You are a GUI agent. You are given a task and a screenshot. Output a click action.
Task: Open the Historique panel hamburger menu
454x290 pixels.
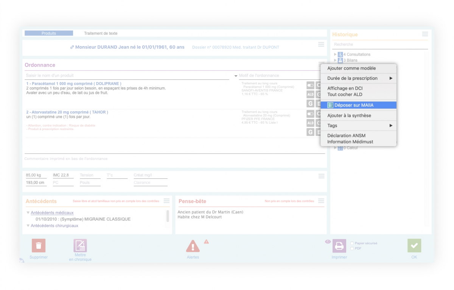click(x=425, y=34)
